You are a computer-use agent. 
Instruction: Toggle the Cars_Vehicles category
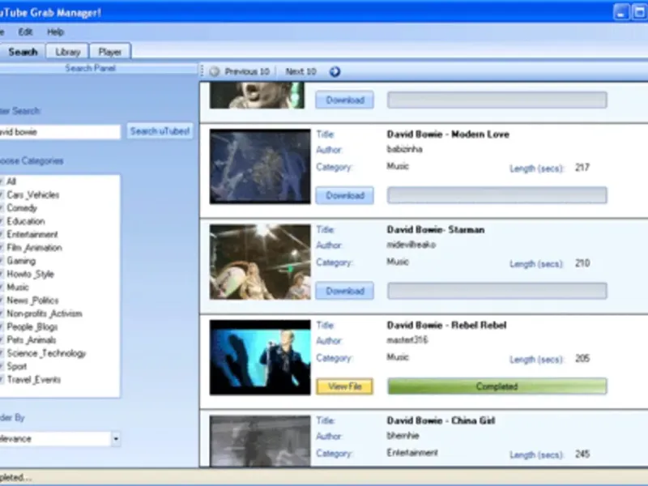pos(32,194)
